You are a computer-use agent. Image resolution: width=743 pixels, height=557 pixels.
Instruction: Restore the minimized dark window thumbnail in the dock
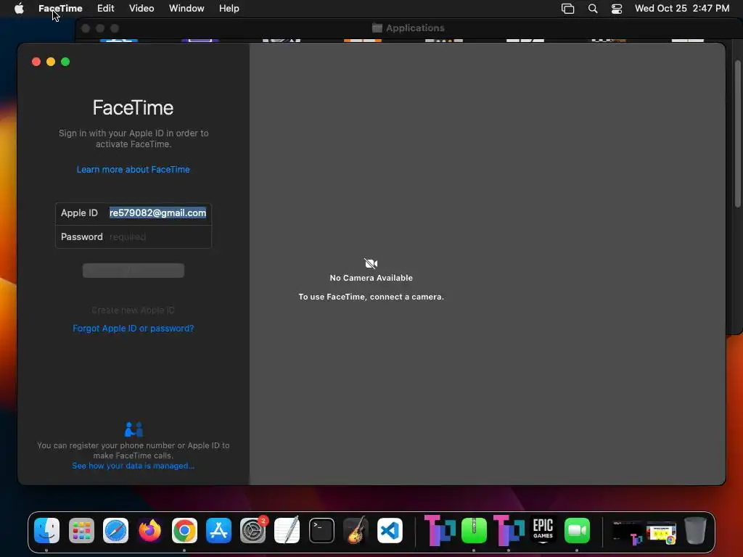[x=628, y=532]
